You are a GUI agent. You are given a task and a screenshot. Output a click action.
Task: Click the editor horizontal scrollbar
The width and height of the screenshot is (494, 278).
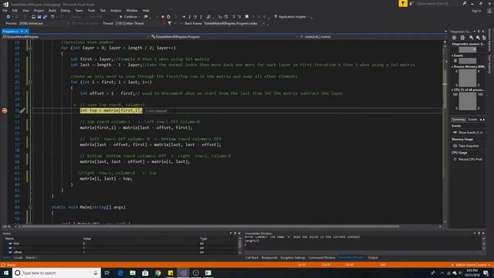[210, 226]
